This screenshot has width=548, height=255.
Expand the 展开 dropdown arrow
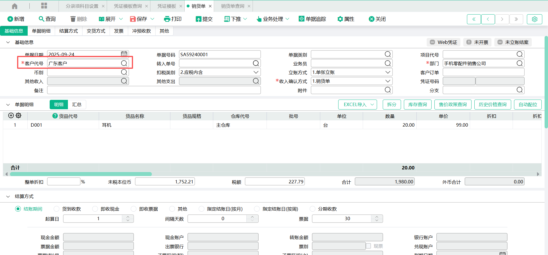[121, 19]
